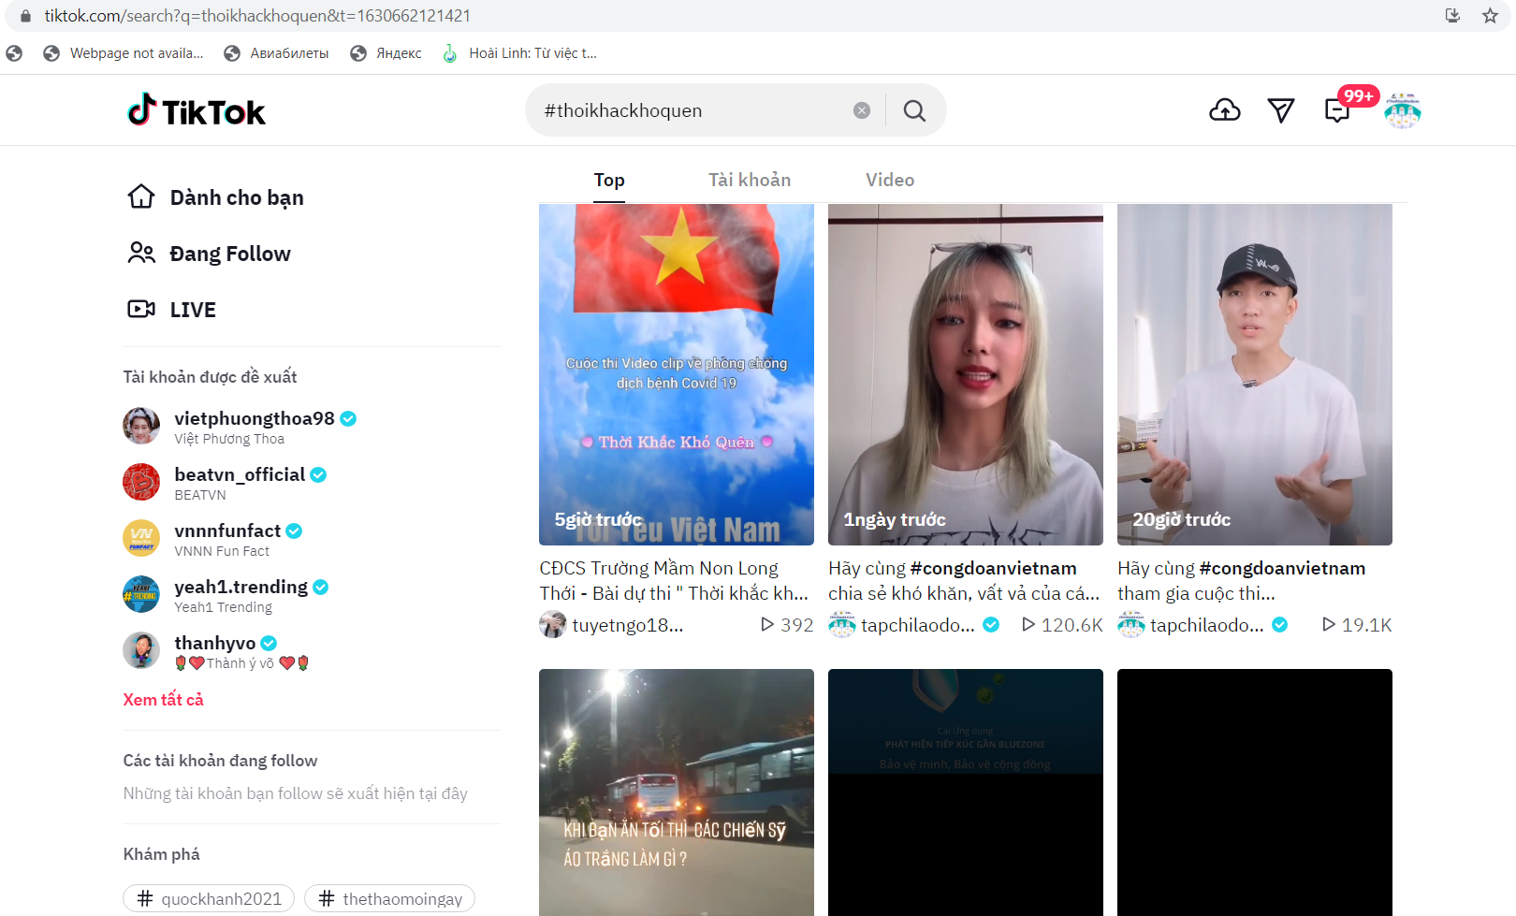Select the "Dành cho bạn" home feed

point(236,196)
